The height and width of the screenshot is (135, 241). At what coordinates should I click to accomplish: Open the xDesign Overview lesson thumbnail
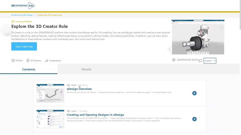tap(50, 93)
